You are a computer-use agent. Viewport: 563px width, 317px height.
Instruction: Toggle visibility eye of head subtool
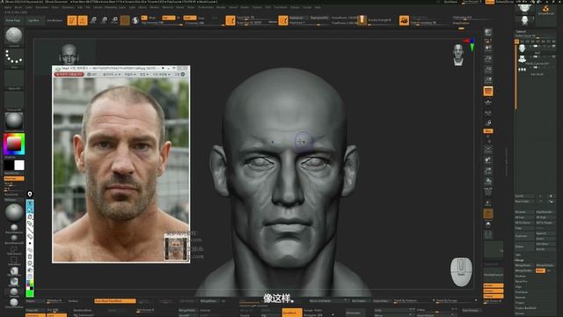point(553,47)
